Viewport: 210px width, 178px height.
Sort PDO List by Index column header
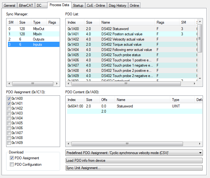tap(75, 22)
